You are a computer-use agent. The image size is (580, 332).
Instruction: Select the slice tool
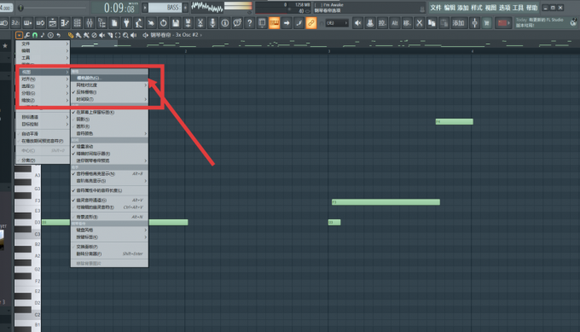point(110,35)
